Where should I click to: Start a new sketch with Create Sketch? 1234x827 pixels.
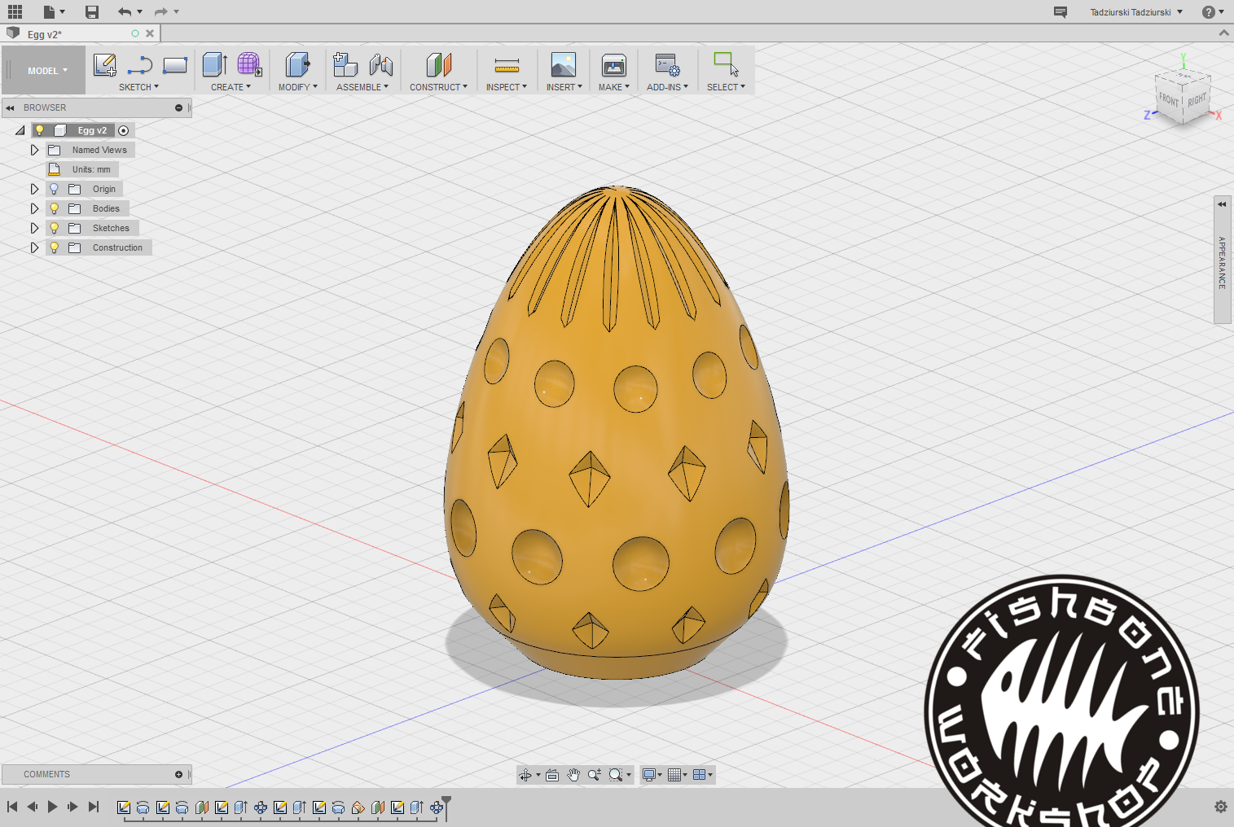(x=105, y=65)
